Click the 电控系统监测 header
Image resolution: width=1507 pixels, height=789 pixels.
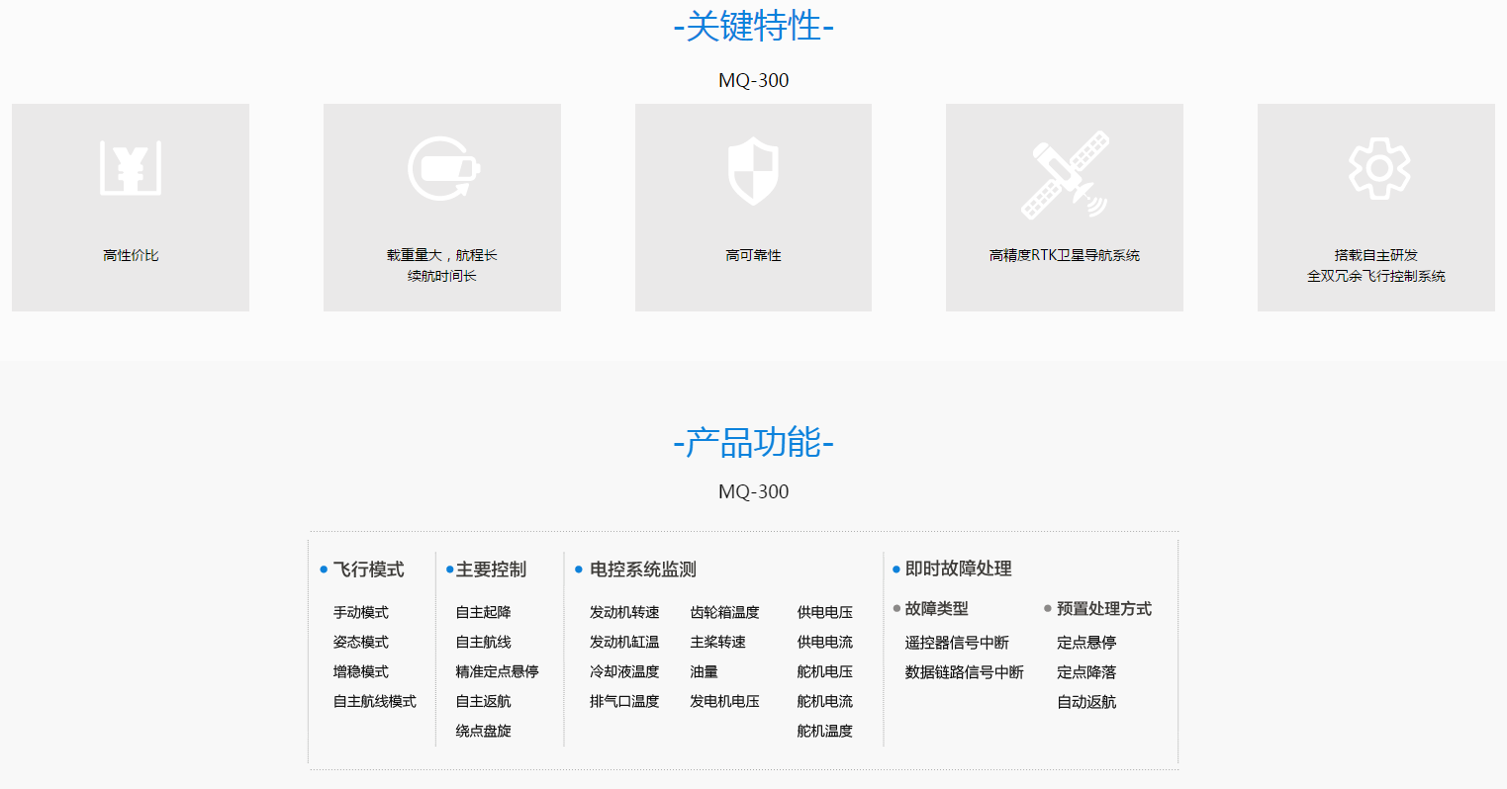pyautogui.click(x=642, y=570)
